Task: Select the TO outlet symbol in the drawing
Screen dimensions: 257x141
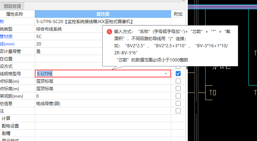Action: point(213,93)
